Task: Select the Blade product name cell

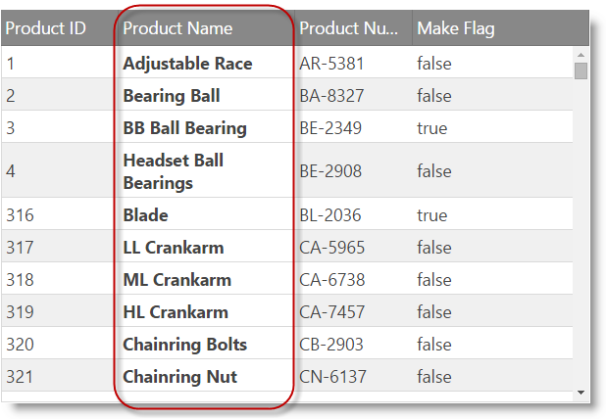Action: [145, 215]
